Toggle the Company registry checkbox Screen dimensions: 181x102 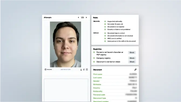(x=94, y=58)
